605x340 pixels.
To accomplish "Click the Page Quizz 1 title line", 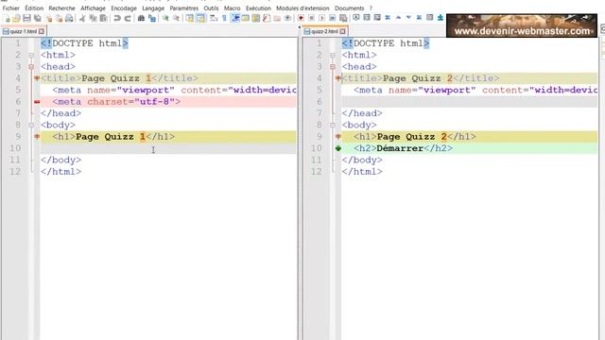I will coord(168,78).
